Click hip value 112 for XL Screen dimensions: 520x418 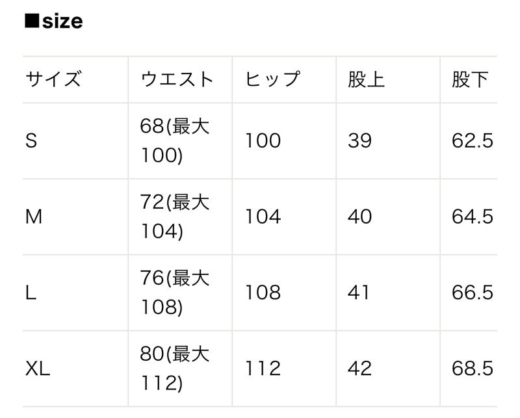point(263,369)
